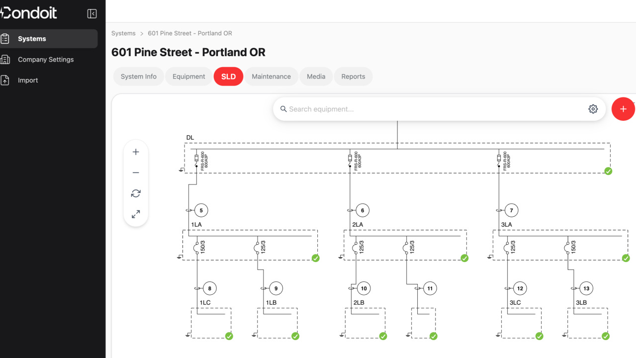Click the Systems breadcrumb link
The width and height of the screenshot is (636, 358).
123,33
